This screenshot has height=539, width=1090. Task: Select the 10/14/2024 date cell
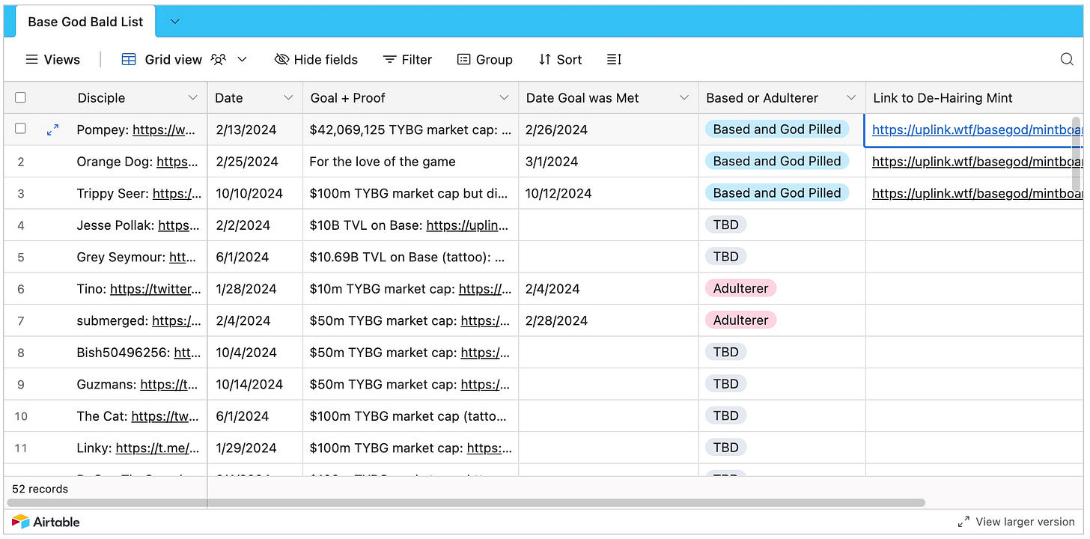click(x=255, y=384)
